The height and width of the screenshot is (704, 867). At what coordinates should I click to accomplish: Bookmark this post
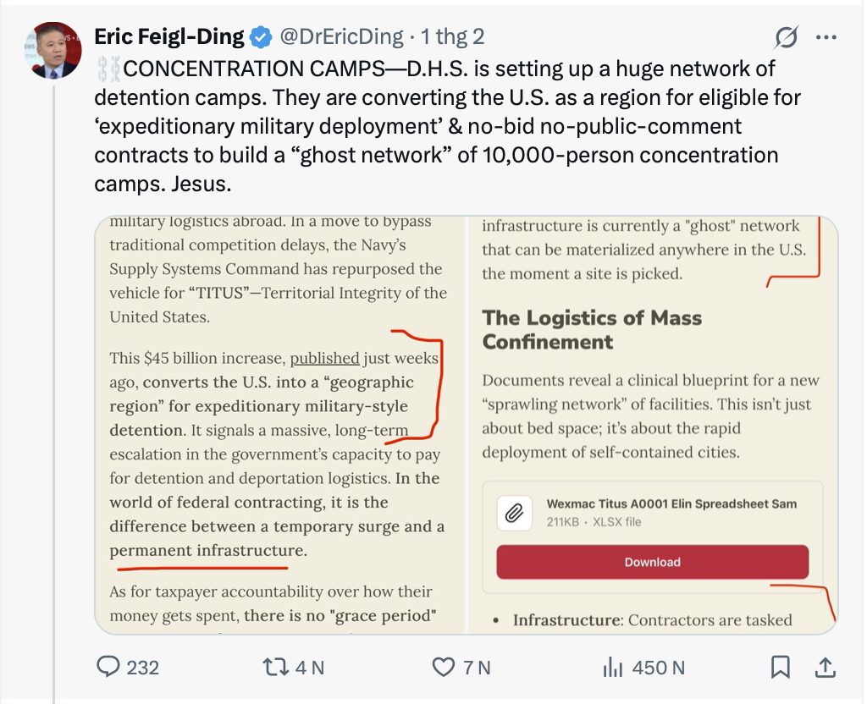(x=780, y=668)
